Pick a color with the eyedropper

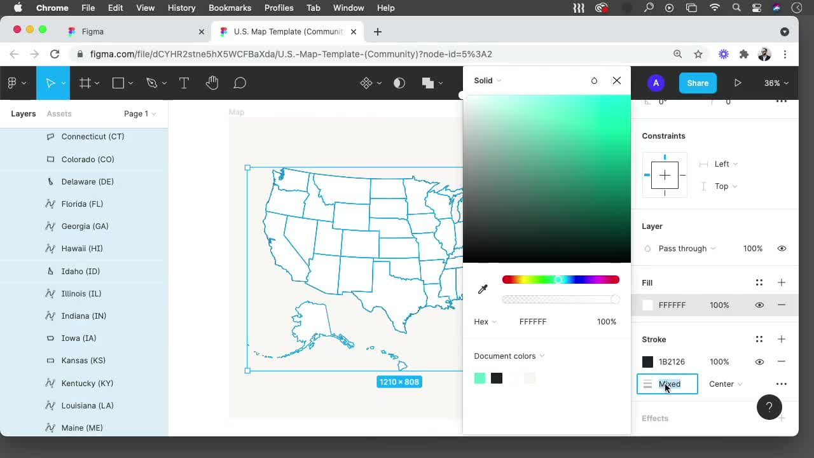481,289
